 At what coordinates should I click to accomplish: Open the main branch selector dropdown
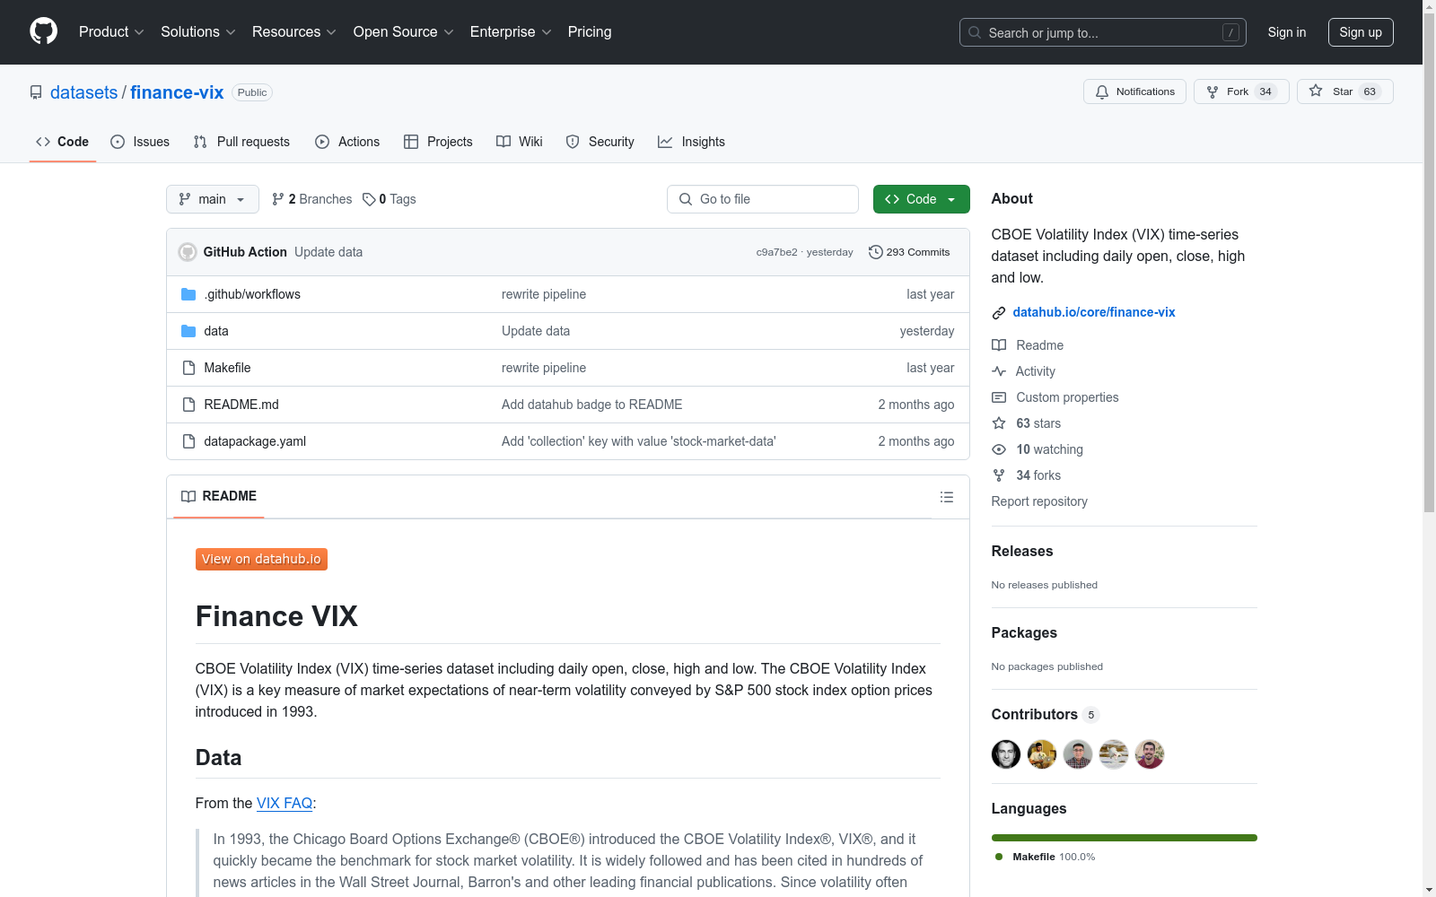click(x=213, y=199)
